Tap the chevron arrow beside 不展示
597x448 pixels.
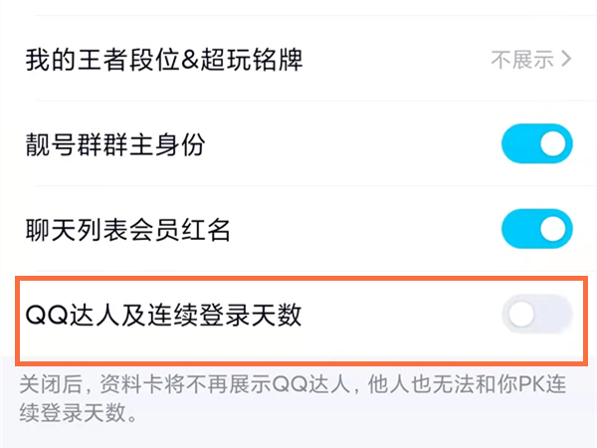click(567, 60)
